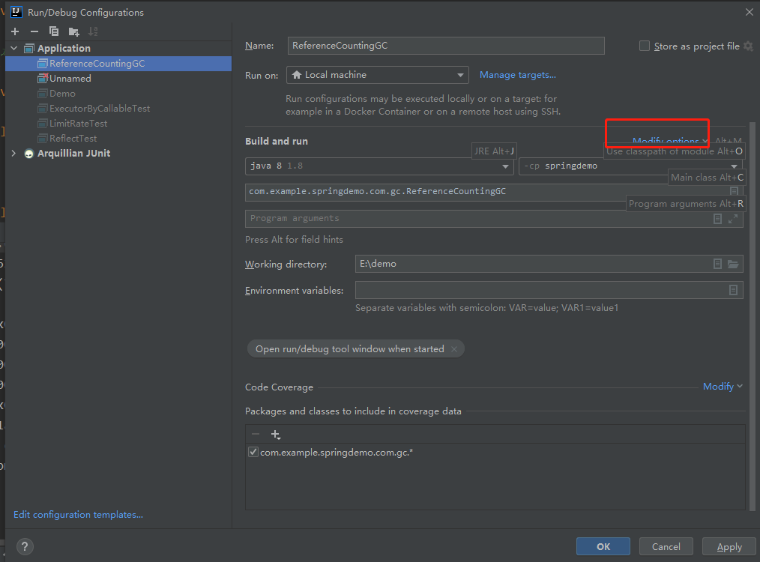760x562 pixels.
Task: Open the java 8 JRE dropdown
Action: click(x=379, y=166)
